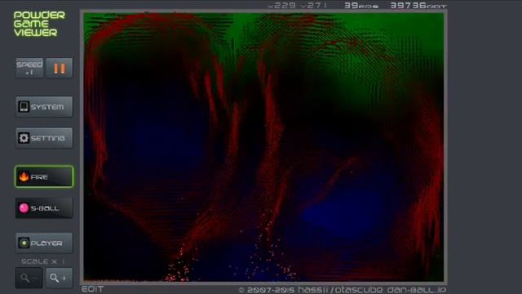Click the 39 fps counter text
This screenshot has height=294, width=522.
coord(361,6)
